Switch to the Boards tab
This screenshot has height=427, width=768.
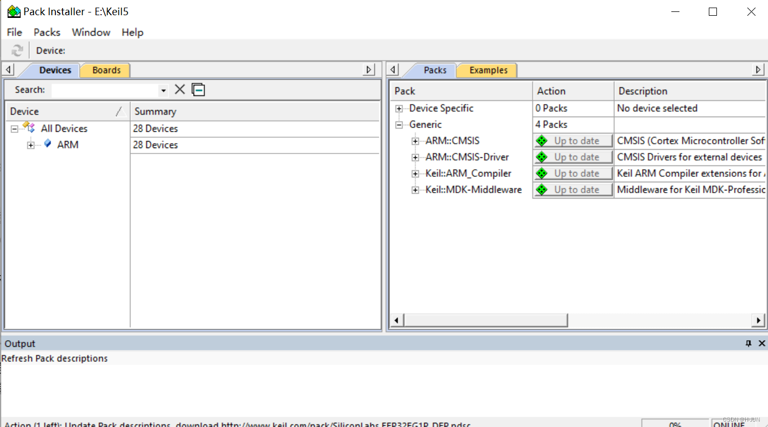[106, 70]
